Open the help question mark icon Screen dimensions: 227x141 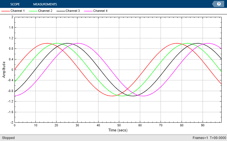click(219, 4)
